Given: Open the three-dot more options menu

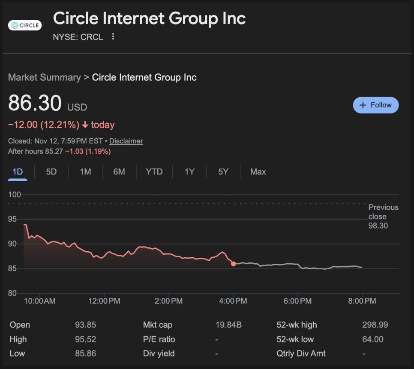Looking at the screenshot, I should [x=113, y=37].
